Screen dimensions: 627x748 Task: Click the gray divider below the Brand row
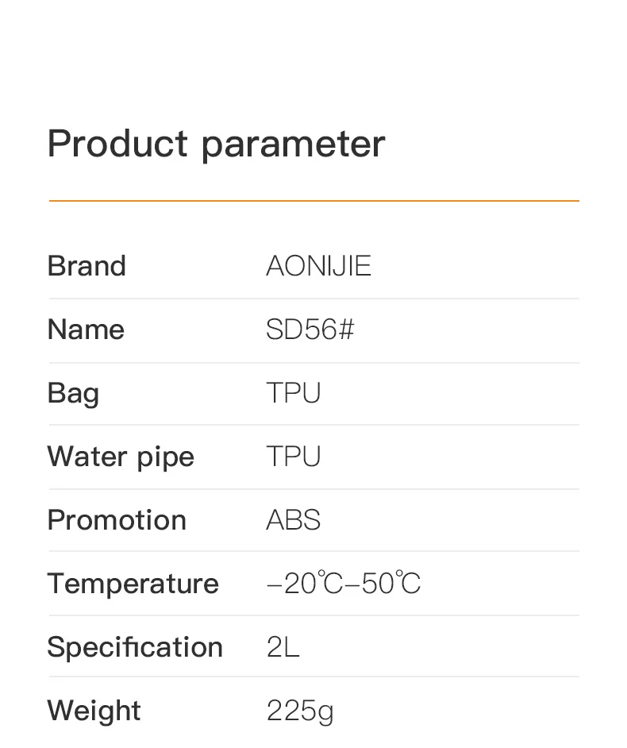pyautogui.click(x=313, y=299)
